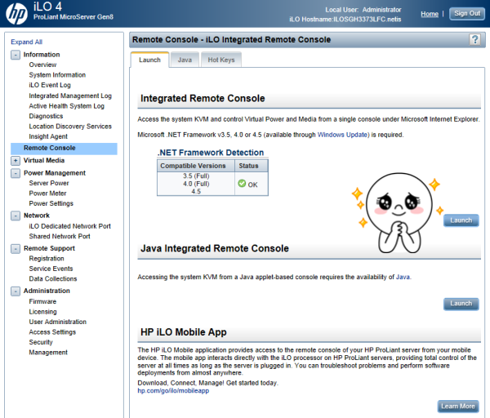Open Power Settings page
Image resolution: width=490 pixels, height=418 pixels.
tap(51, 203)
